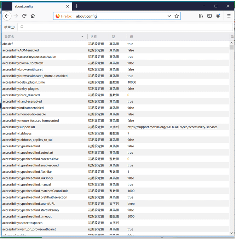Click the 状態 column header
The width and height of the screenshot is (236, 239).
(x=97, y=36)
